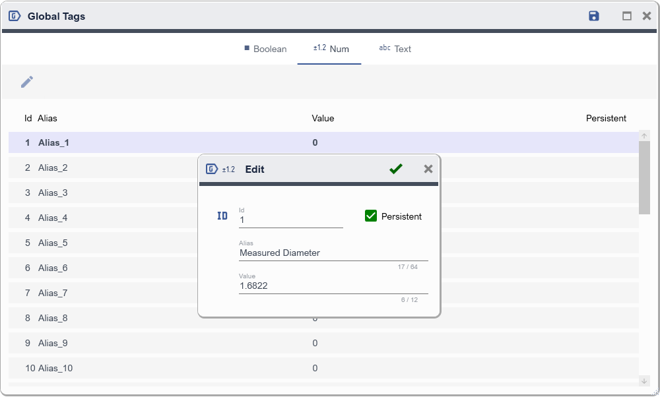Select the Alias_5 row

(x=99, y=243)
